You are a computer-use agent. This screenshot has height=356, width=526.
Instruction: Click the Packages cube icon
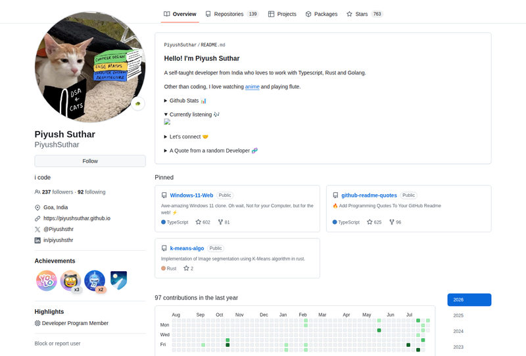pyautogui.click(x=308, y=14)
